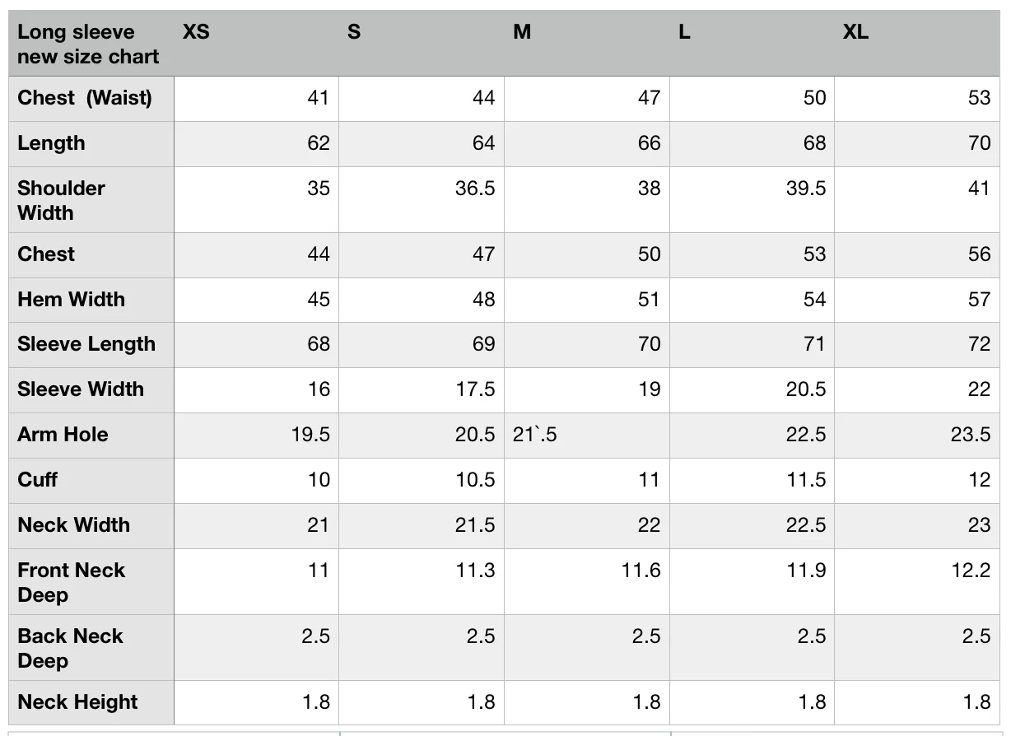Click Neck Width S cell 21.5
1011x736 pixels.
click(422, 526)
